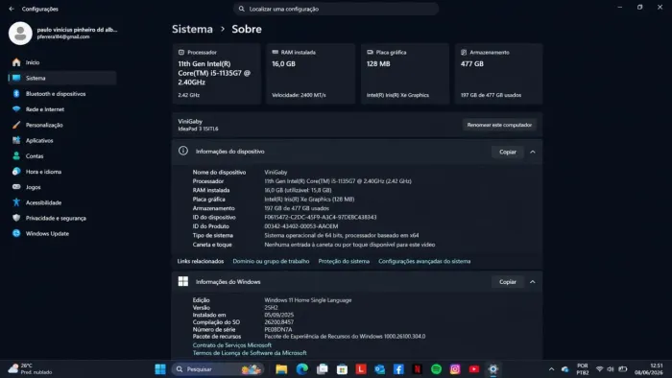Open the taskbar clock showing 12:51
The image size is (672, 378).
point(648,369)
